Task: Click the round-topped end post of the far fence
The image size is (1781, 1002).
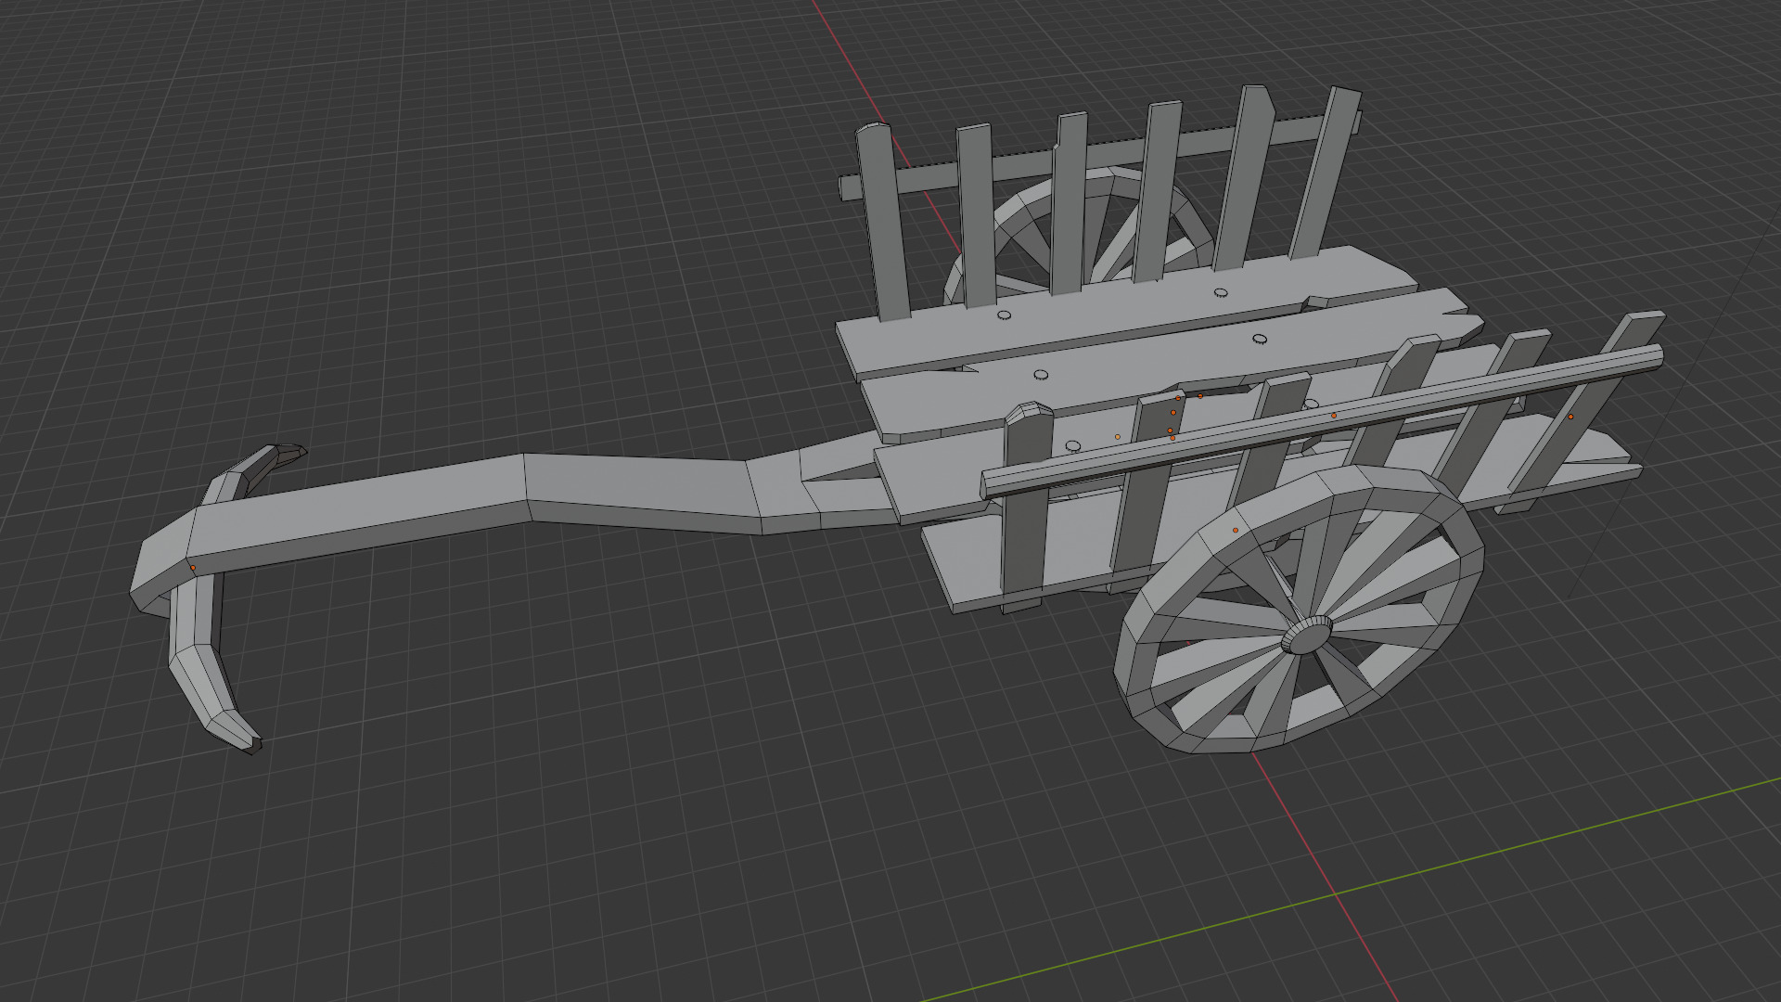Action: pos(882,223)
